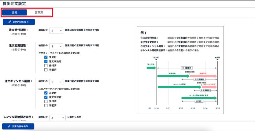Image resolution: width=255 pixels, height=131 pixels.
Task: Enable 受付済 under 注文変更期限
Action: 46,65
